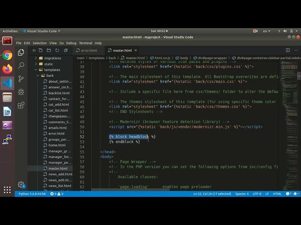Click the New Folder icon in explorer toolbar
Image resolution: width=301 pixels, height=225 pixels.
(x=49, y=50)
